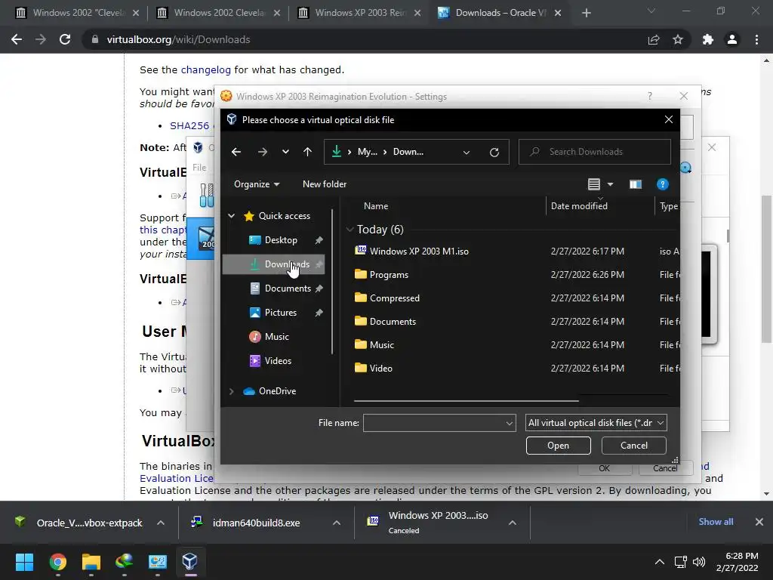Switch to first Windows 2002 Cleveland tab
773x580 pixels.
79,13
